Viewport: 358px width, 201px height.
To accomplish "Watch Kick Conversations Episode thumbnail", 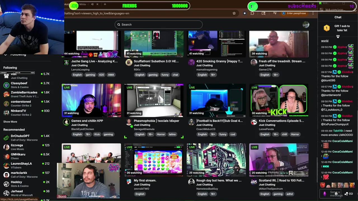I will (x=279, y=100).
